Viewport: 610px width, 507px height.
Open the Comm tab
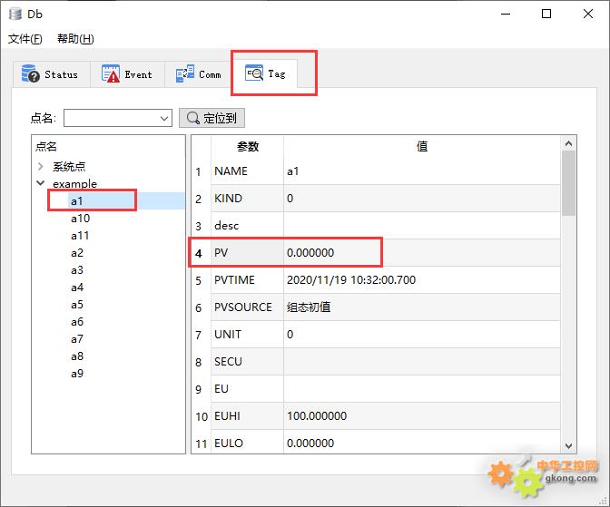199,73
